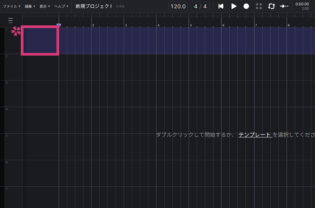Start recording with the Record button
Viewport: 315px width, 208px height.
246,6
